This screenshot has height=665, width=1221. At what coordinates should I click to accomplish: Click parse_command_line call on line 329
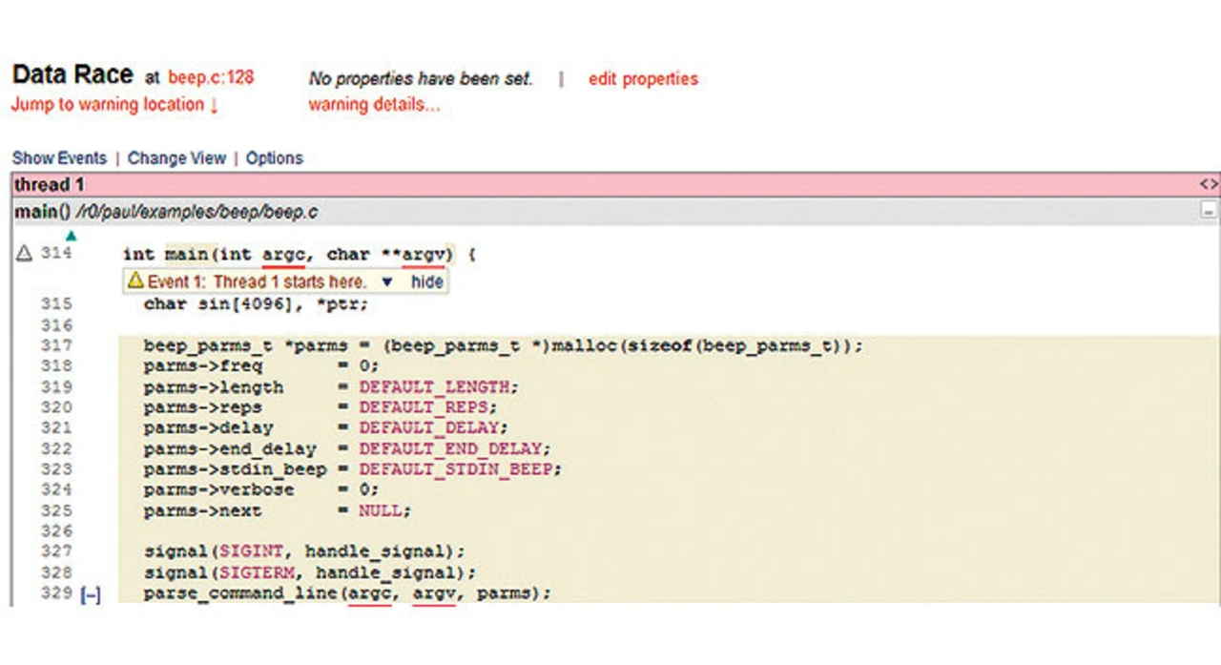click(242, 593)
